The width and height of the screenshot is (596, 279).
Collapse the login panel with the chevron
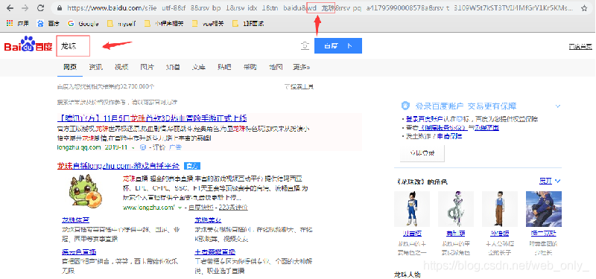557,106
